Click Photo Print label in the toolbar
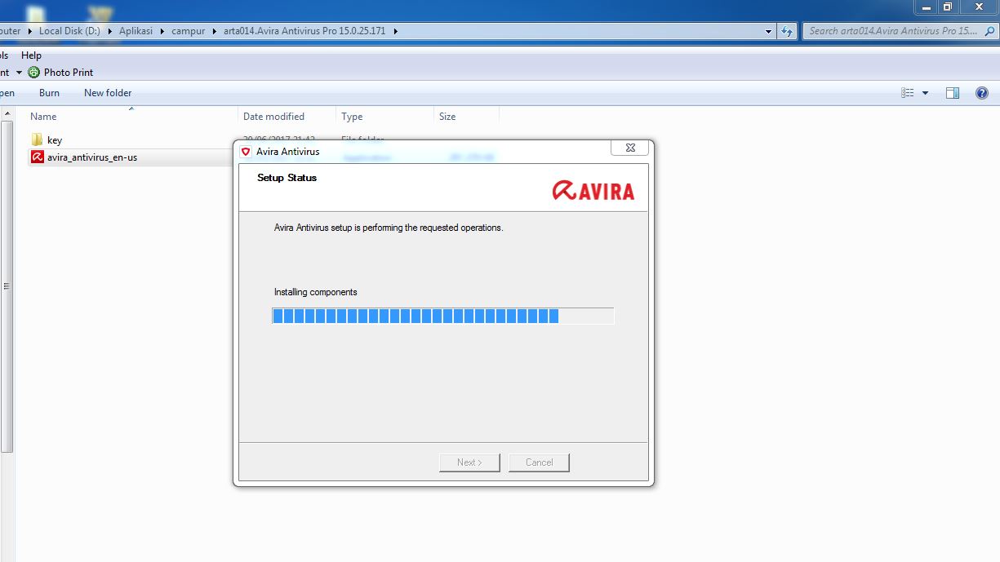 click(x=69, y=73)
